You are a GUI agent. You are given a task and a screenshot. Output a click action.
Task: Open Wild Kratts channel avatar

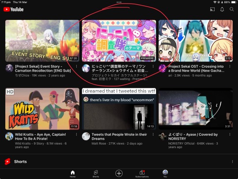click(x=9, y=136)
